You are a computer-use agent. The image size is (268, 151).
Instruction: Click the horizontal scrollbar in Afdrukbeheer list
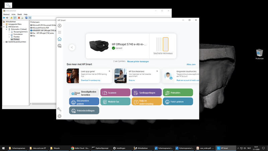tap(43, 104)
